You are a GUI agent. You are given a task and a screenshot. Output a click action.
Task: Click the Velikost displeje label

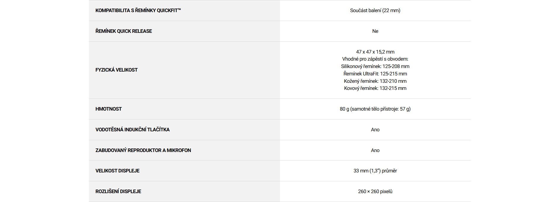[117, 171]
